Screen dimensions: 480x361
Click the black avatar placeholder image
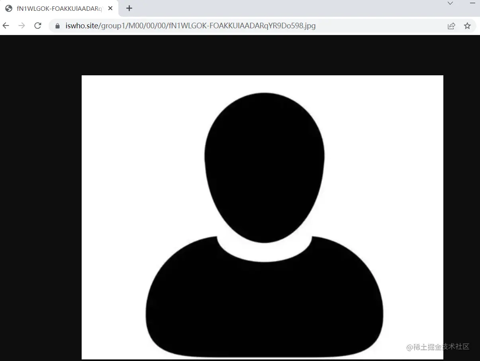263,217
